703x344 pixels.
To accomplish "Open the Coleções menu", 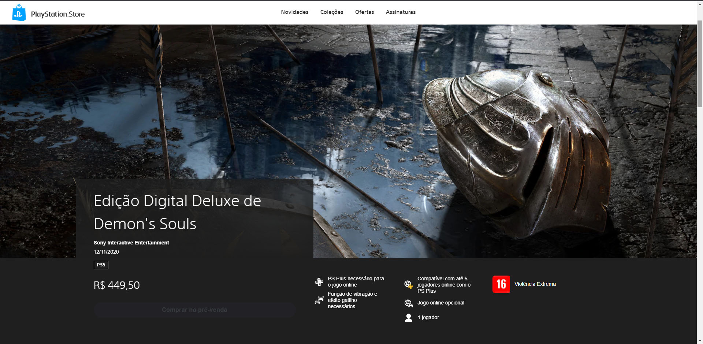I will (x=332, y=12).
